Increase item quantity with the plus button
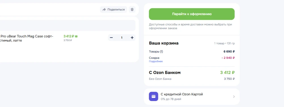The height and width of the screenshot is (107, 284). pos(132,38)
